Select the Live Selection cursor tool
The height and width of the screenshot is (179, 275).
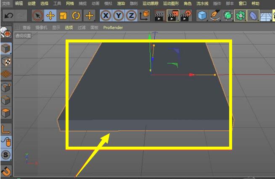[38, 16]
